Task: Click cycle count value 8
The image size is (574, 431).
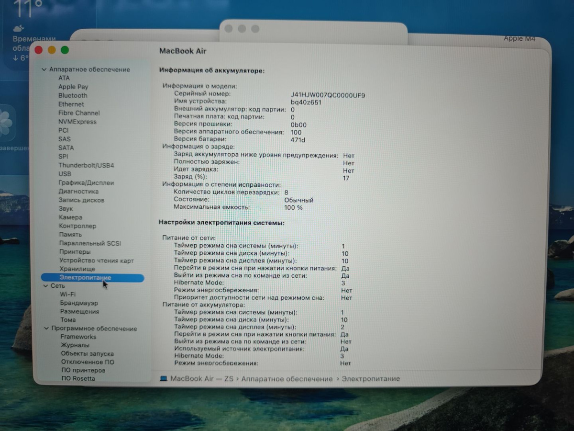Action: tap(286, 193)
